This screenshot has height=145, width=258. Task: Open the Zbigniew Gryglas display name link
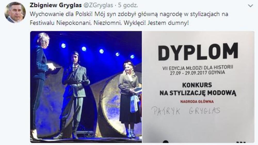[56, 5]
